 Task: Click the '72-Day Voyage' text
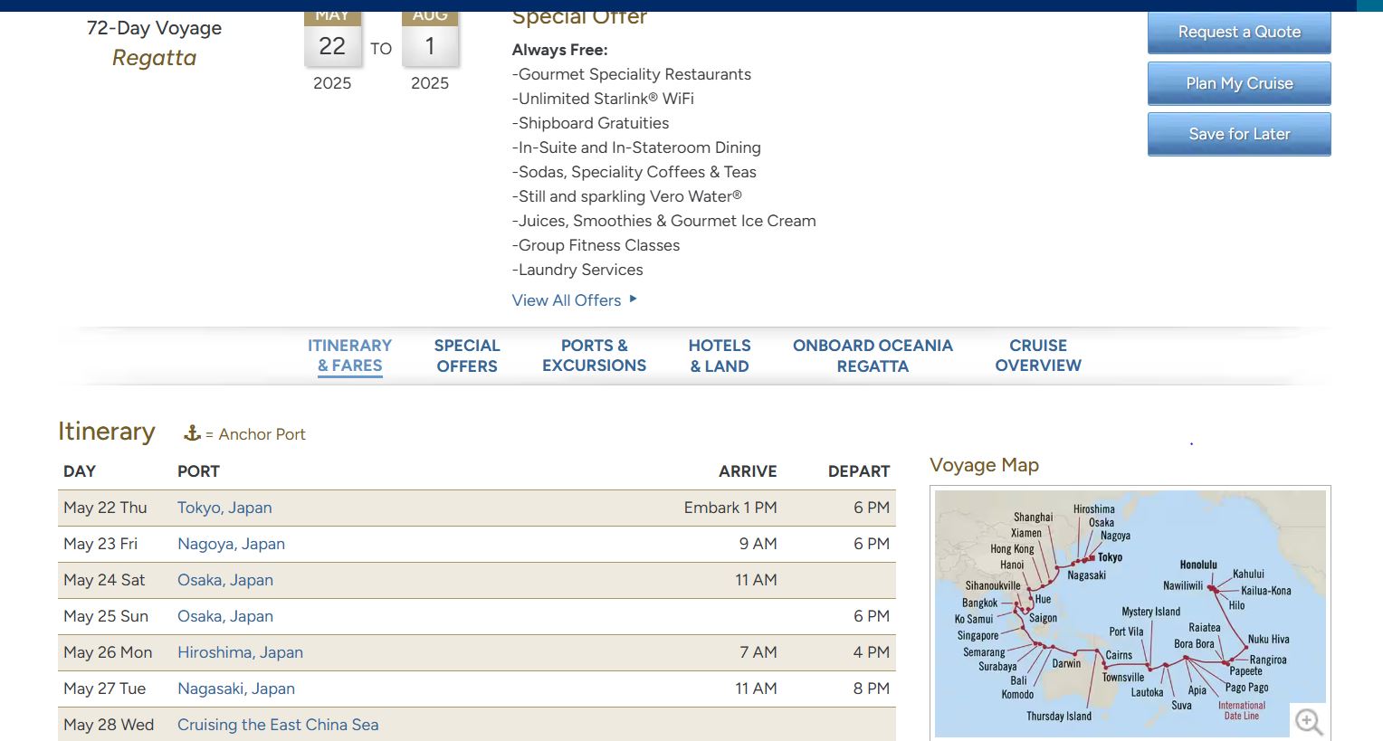tap(154, 28)
